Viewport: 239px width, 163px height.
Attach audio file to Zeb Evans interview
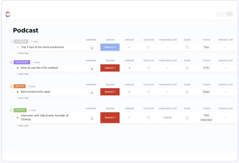[x=187, y=117]
